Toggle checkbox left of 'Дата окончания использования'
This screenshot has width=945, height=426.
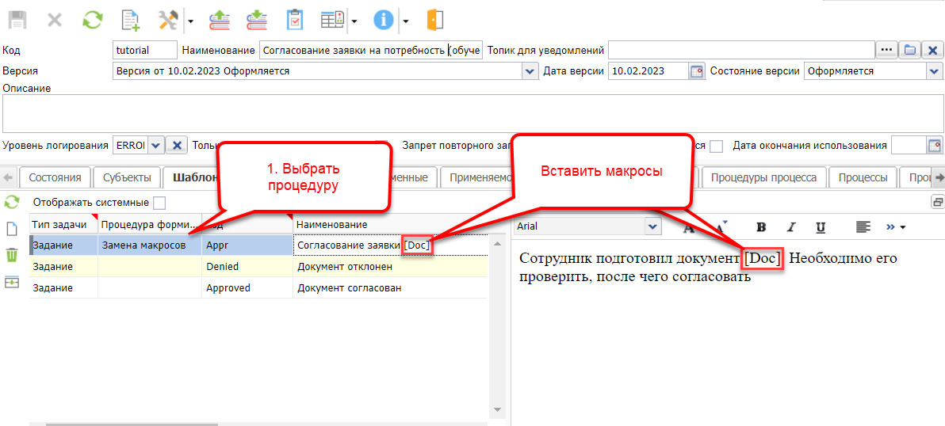[716, 146]
